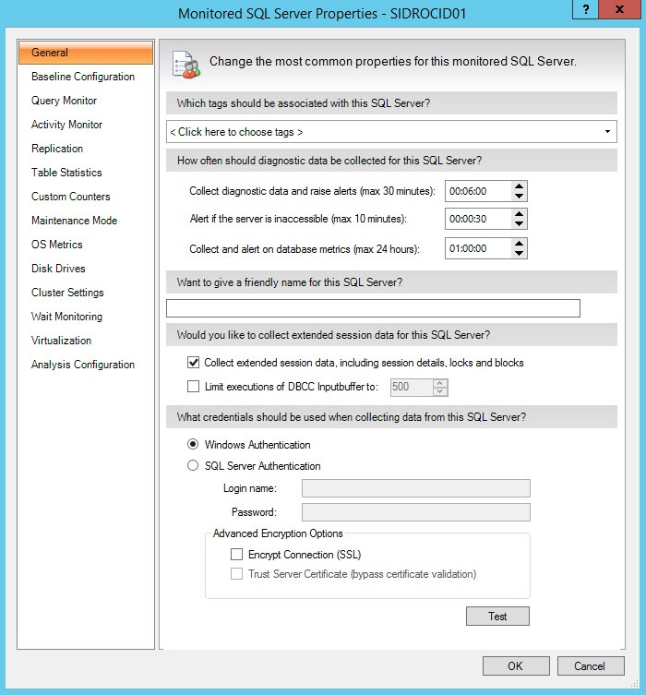This screenshot has height=695, width=646.
Task: Close the properties dialog window
Action: point(620,9)
